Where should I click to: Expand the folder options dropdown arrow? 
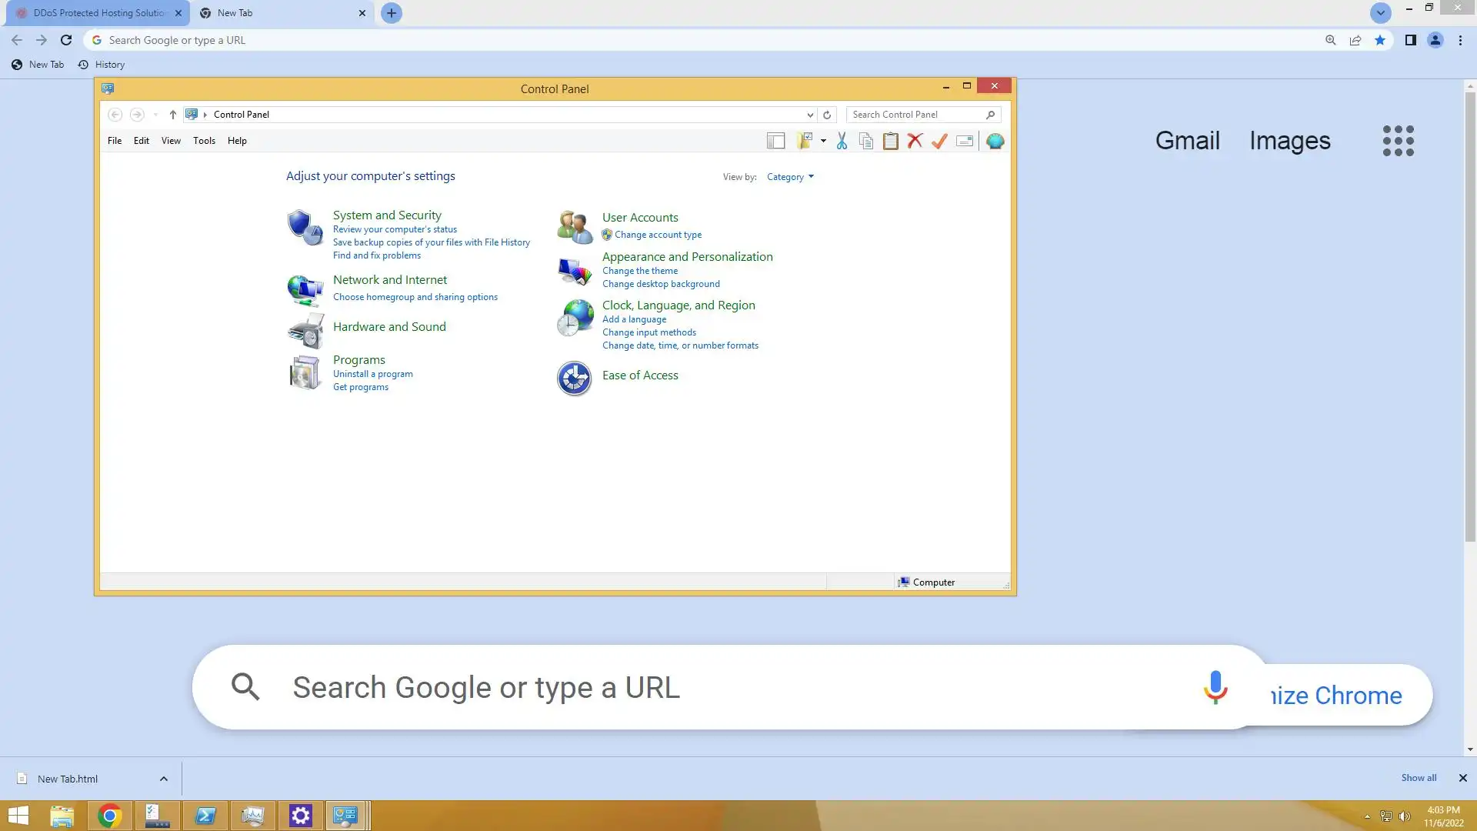click(823, 141)
